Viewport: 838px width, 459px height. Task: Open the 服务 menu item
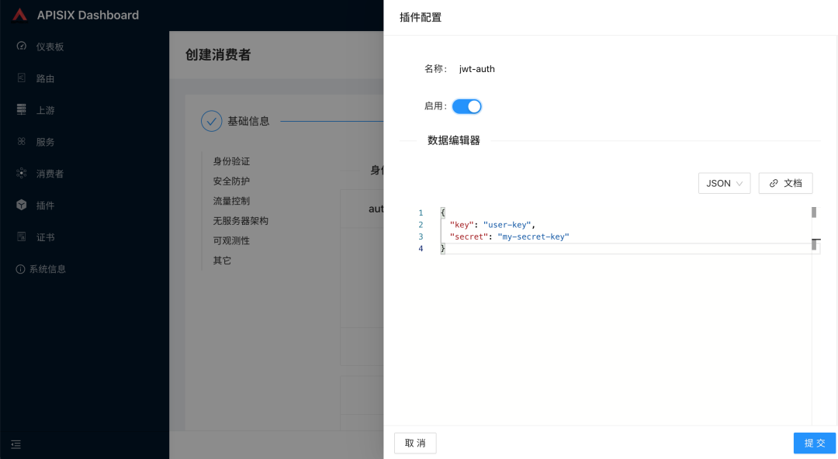pyautogui.click(x=45, y=142)
